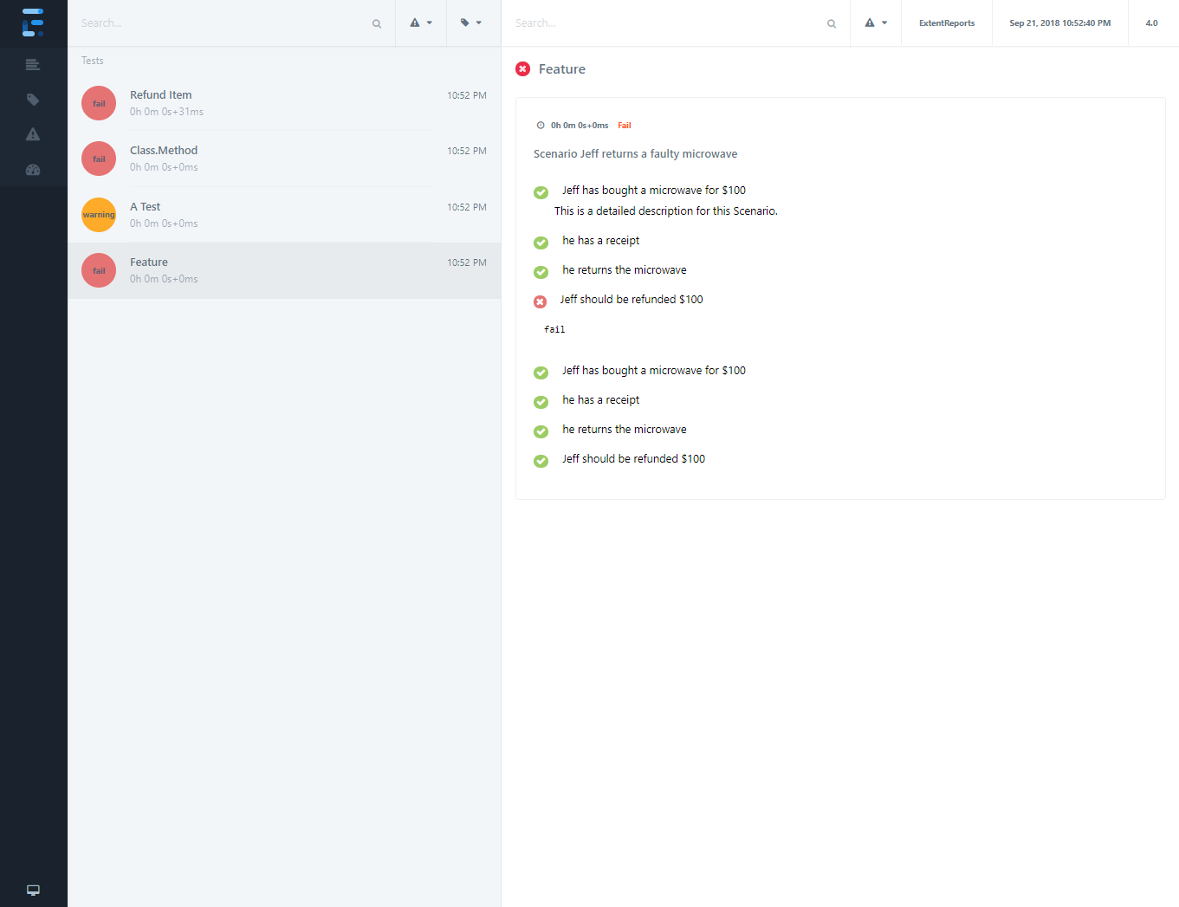Click the ExtentReports logo icon
Image resolution: width=1179 pixels, height=907 pixels.
(x=33, y=23)
